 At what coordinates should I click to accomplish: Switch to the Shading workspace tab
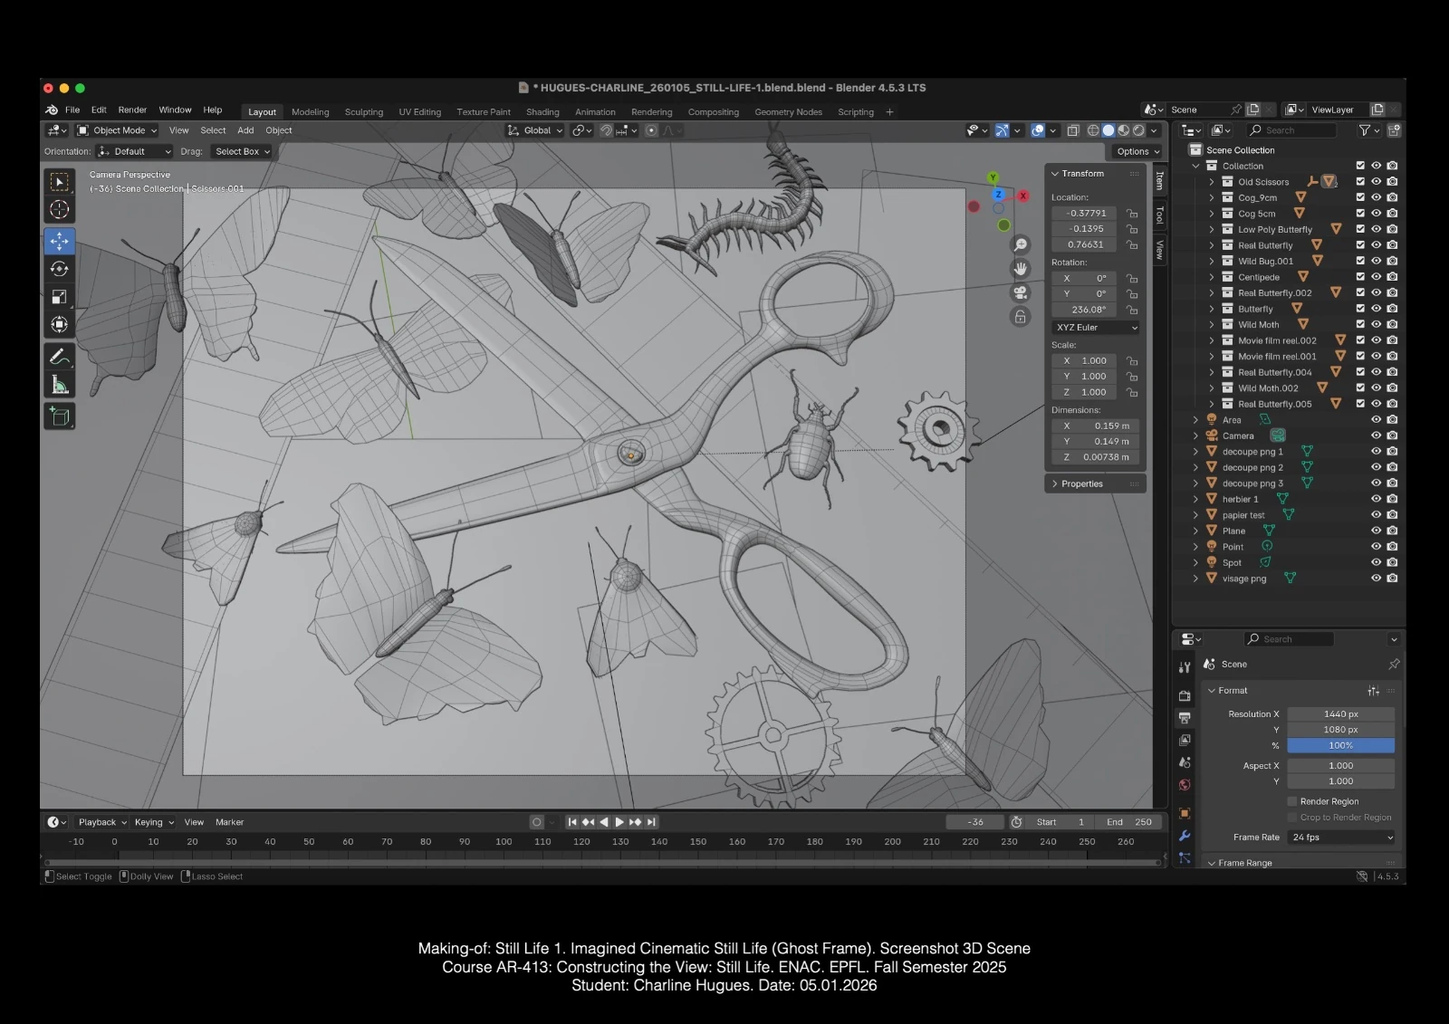click(542, 112)
